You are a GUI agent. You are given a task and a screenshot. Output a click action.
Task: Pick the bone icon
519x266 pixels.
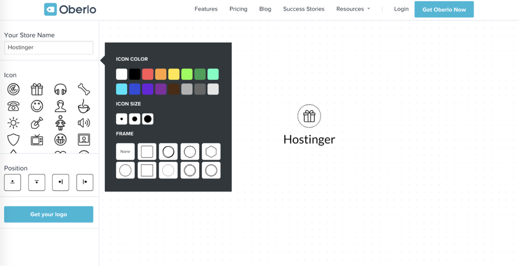pos(84,90)
